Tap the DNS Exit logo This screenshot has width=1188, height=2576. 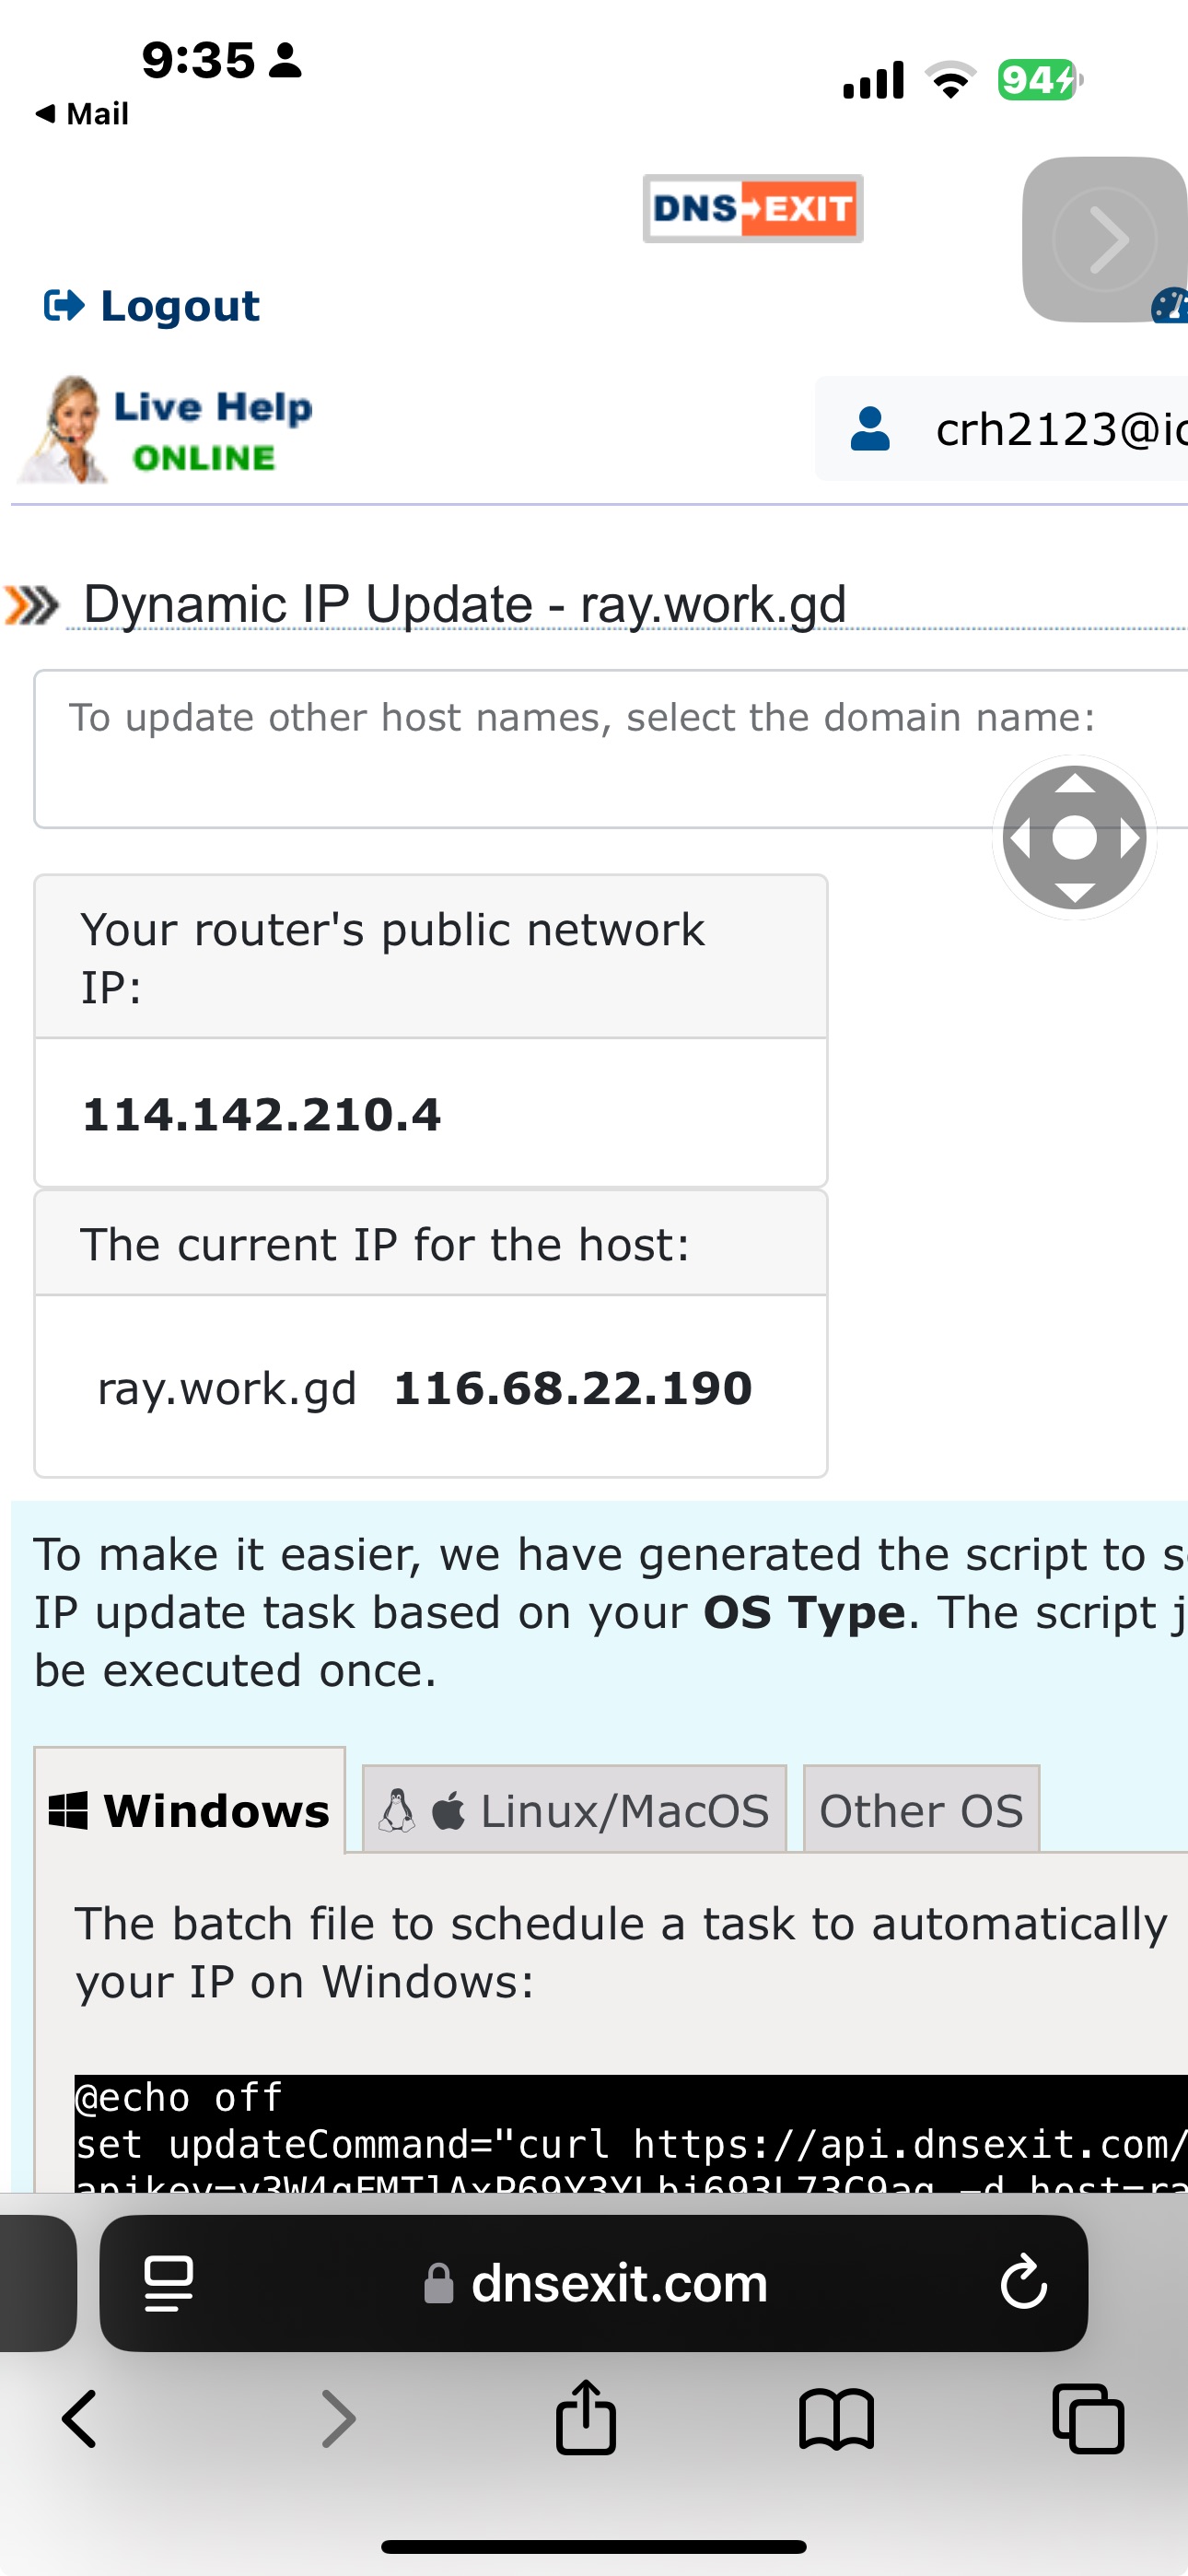point(752,208)
